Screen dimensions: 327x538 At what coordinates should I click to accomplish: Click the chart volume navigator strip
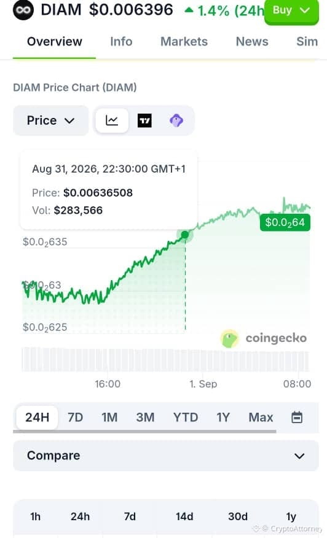point(165,359)
